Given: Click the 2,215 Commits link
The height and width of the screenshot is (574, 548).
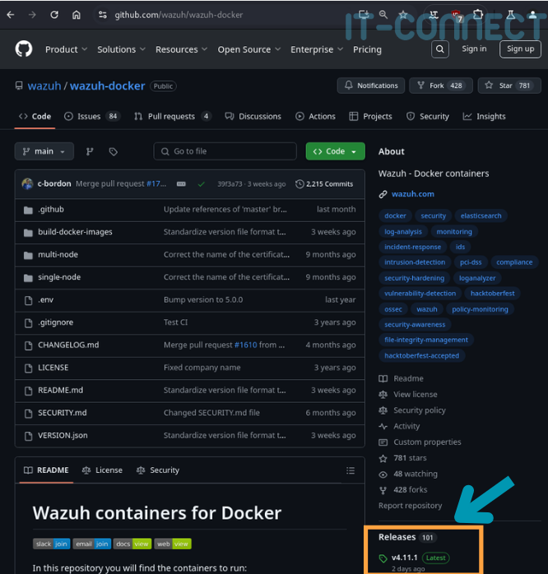Looking at the screenshot, I should click(324, 184).
